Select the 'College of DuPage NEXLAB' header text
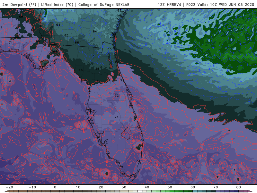The width and height of the screenshot is (257, 193). pyautogui.click(x=104, y=5)
